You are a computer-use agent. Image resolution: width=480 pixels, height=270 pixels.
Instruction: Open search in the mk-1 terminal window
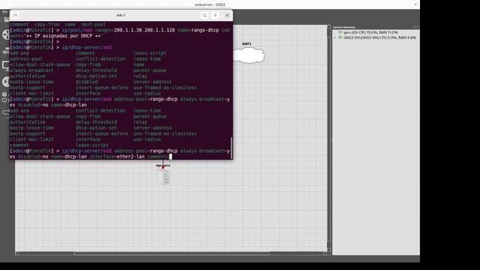click(205, 15)
